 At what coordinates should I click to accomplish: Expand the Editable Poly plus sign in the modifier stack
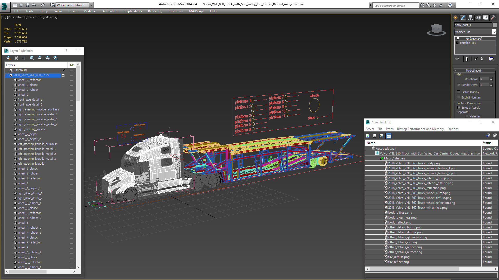(457, 43)
